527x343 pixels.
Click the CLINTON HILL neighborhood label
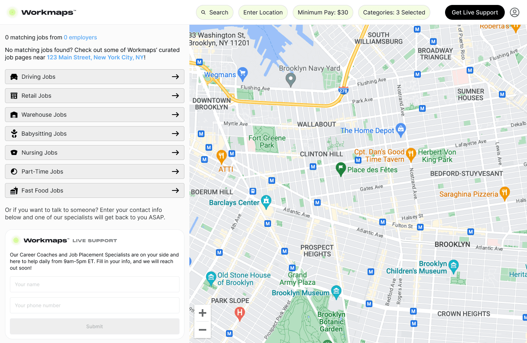click(x=321, y=154)
